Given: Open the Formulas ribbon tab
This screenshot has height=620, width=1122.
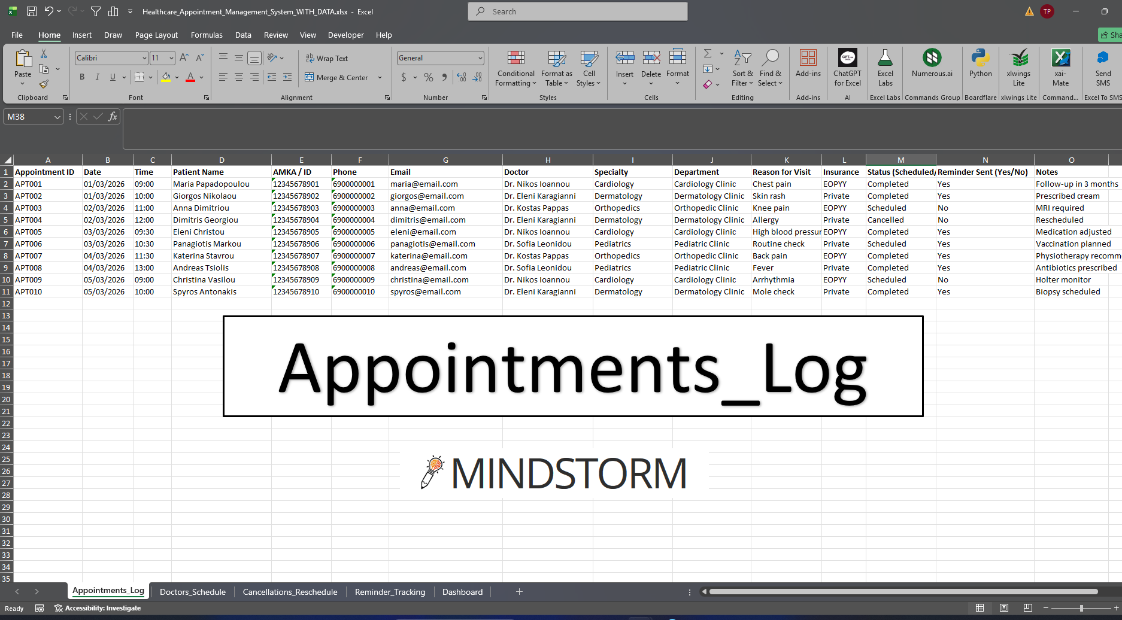Looking at the screenshot, I should pyautogui.click(x=207, y=35).
